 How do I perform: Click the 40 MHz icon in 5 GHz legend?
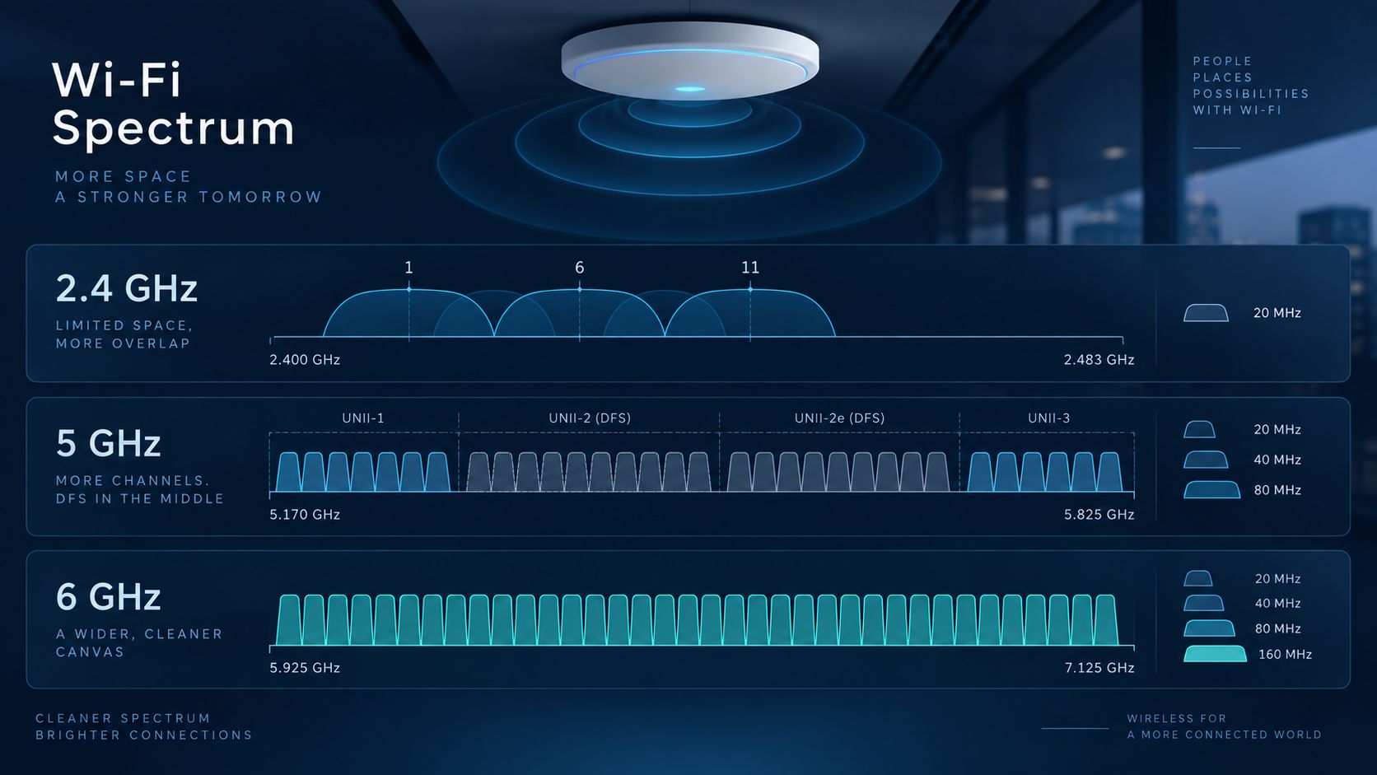(x=1206, y=460)
